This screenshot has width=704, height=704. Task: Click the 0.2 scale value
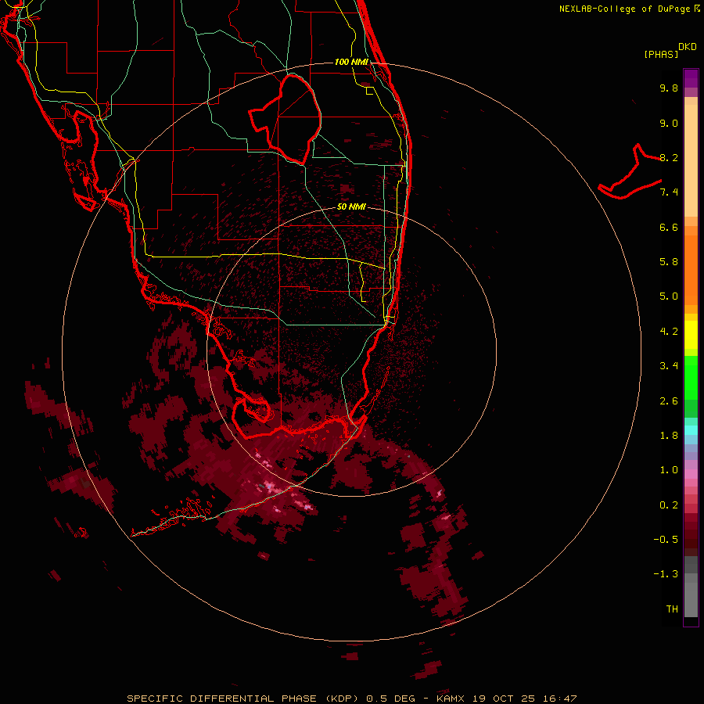(669, 505)
